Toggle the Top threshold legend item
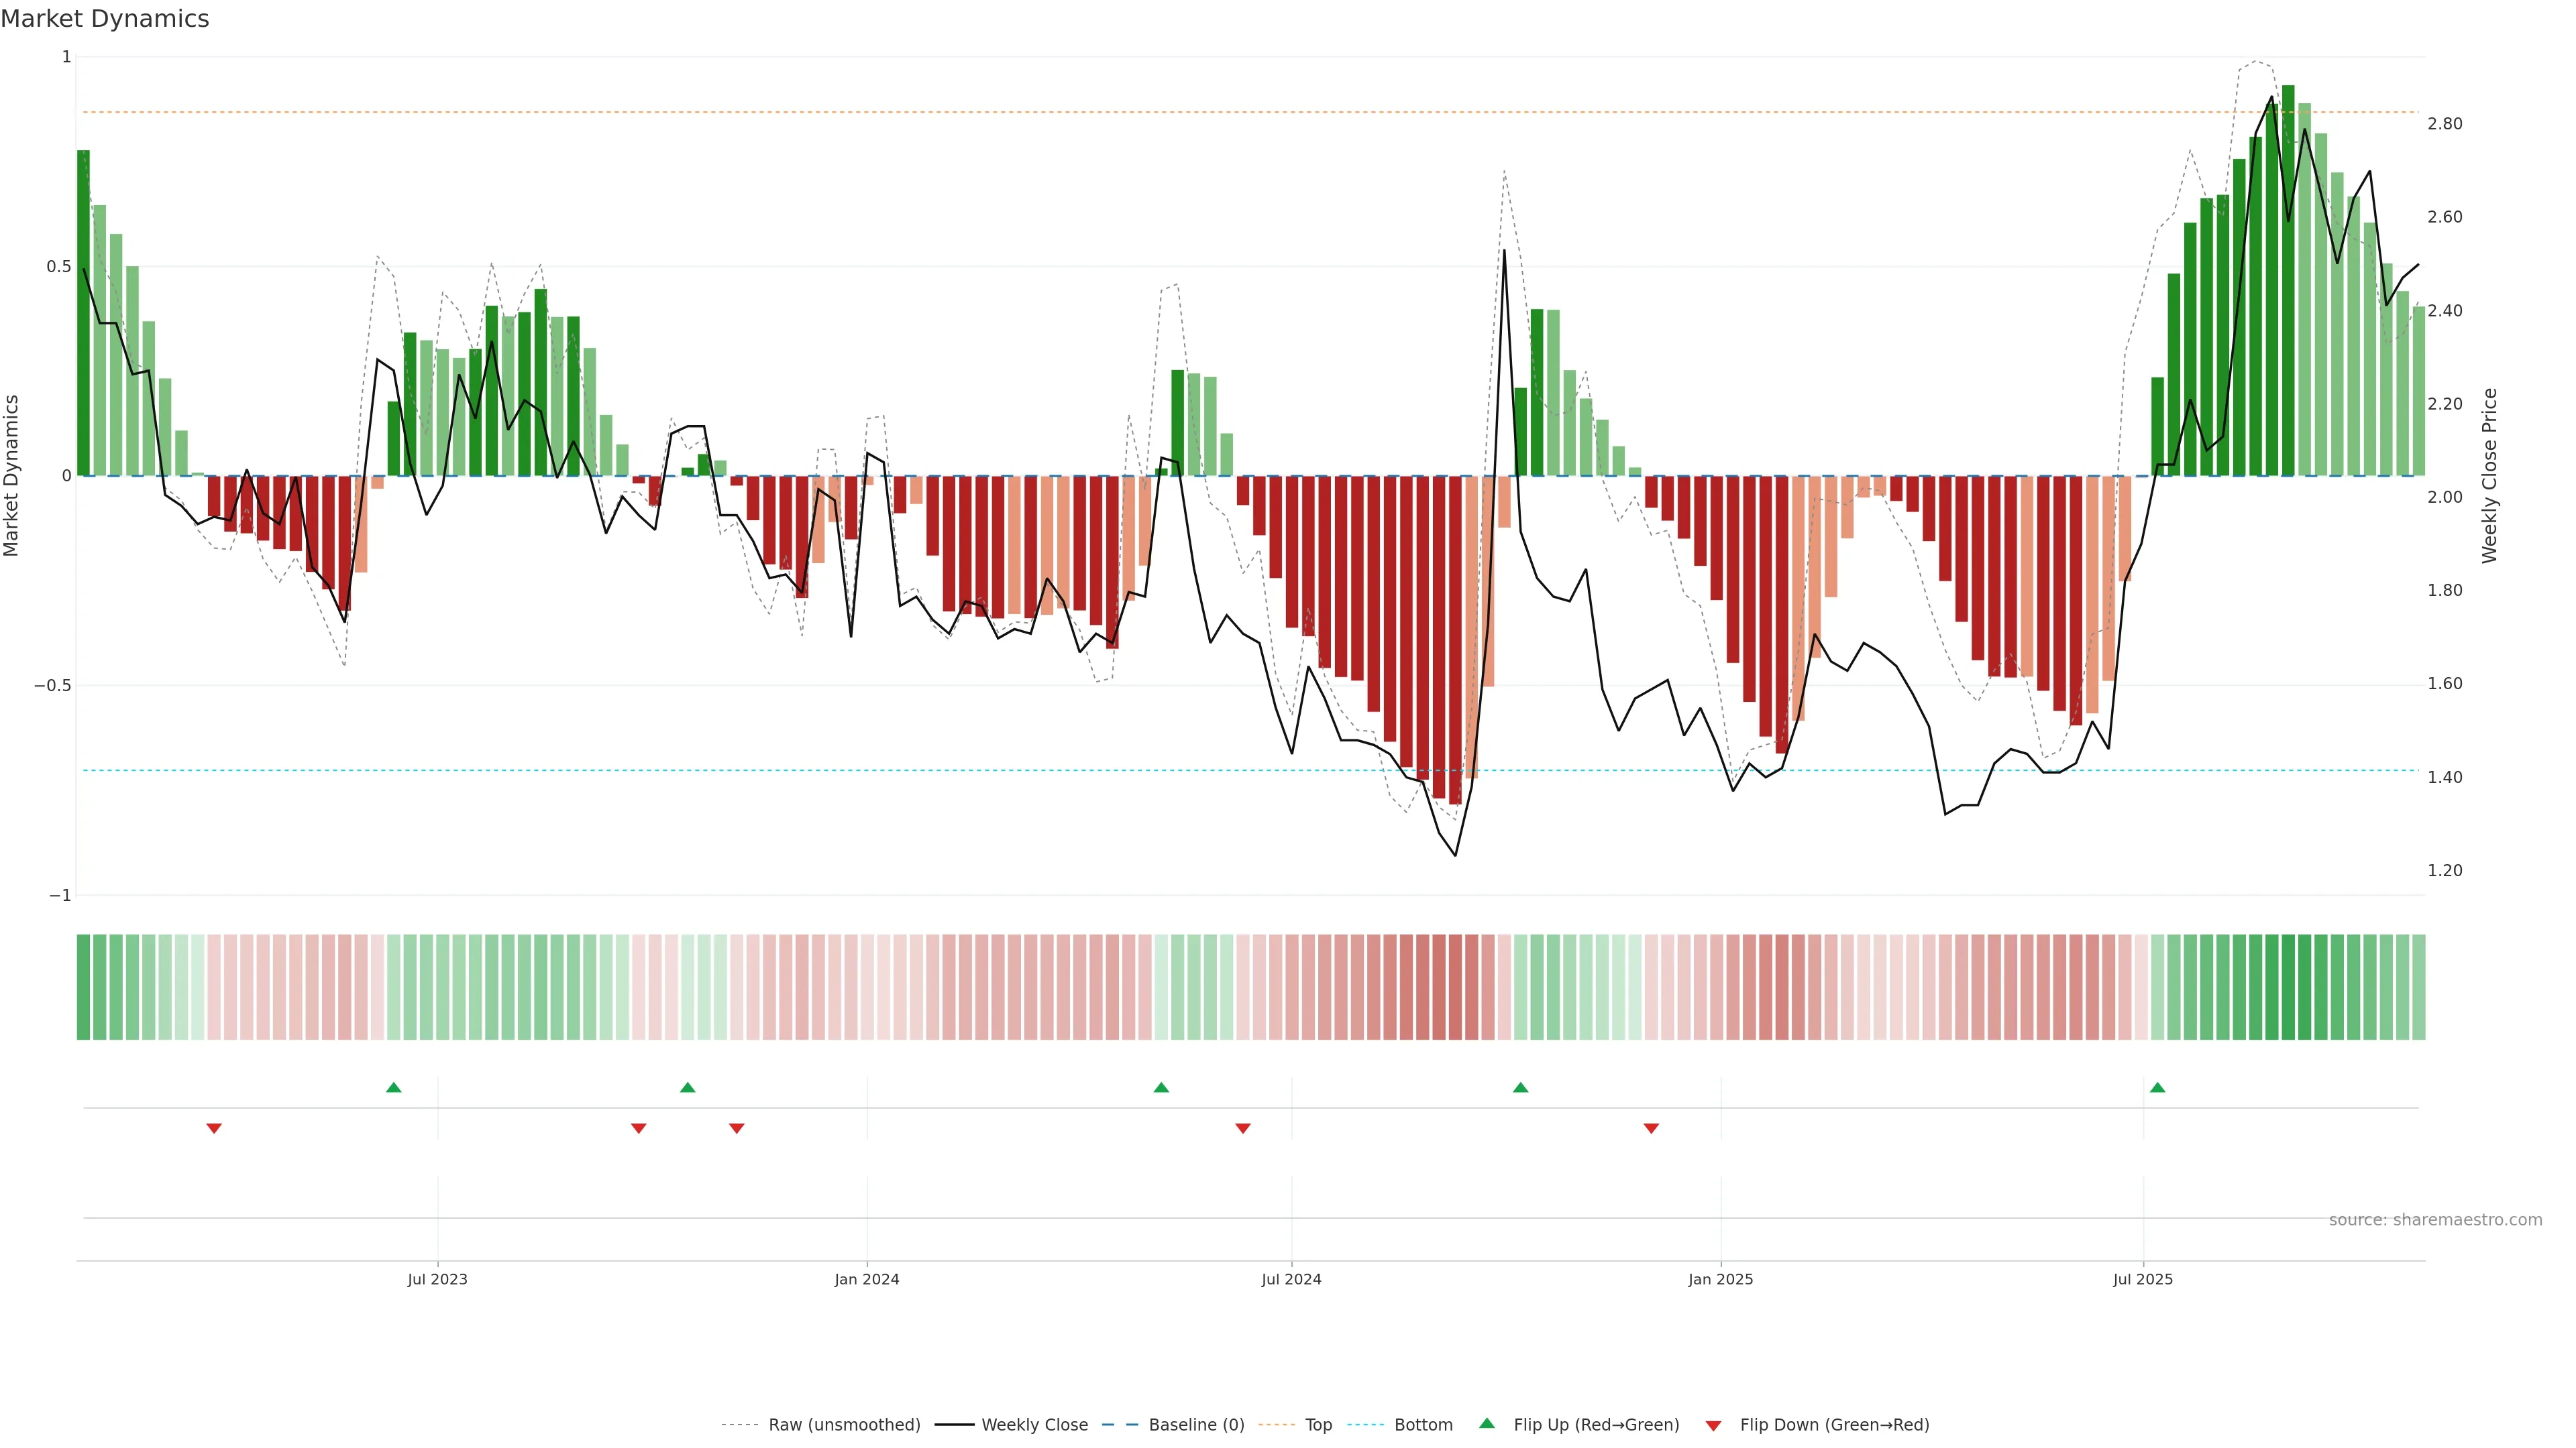This screenshot has height=1448, width=2576. pos(1318,1425)
